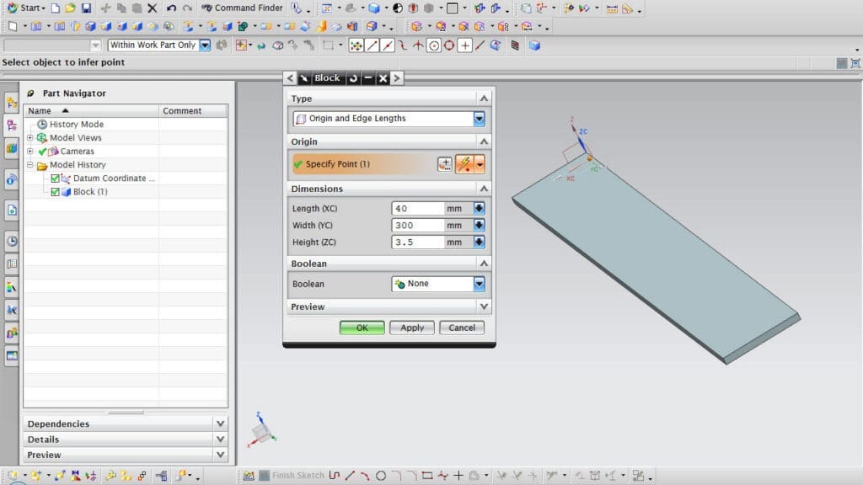The width and height of the screenshot is (863, 485).
Task: Open the Boolean None dropdown
Action: (479, 285)
